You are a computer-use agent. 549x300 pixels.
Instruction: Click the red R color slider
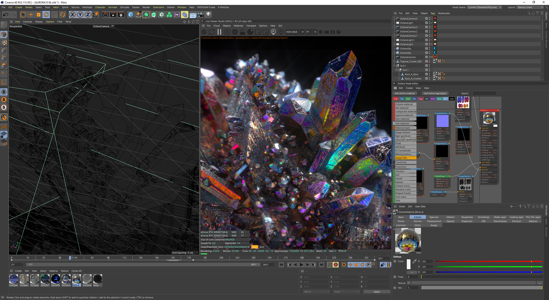[489, 261]
